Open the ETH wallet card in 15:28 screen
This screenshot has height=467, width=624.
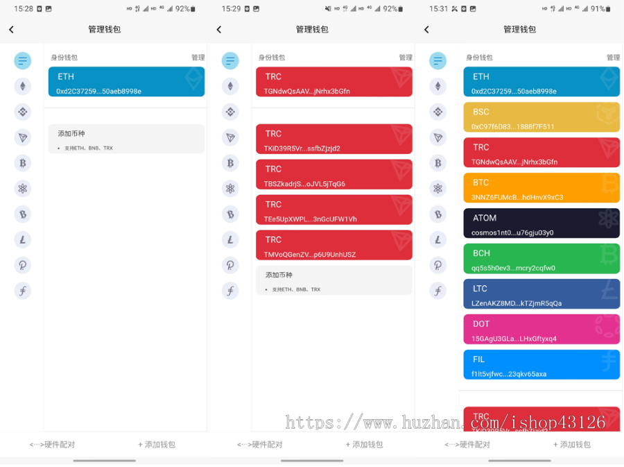(127, 82)
